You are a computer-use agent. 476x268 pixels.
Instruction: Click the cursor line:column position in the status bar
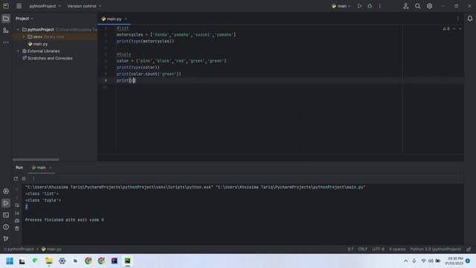click(350, 249)
